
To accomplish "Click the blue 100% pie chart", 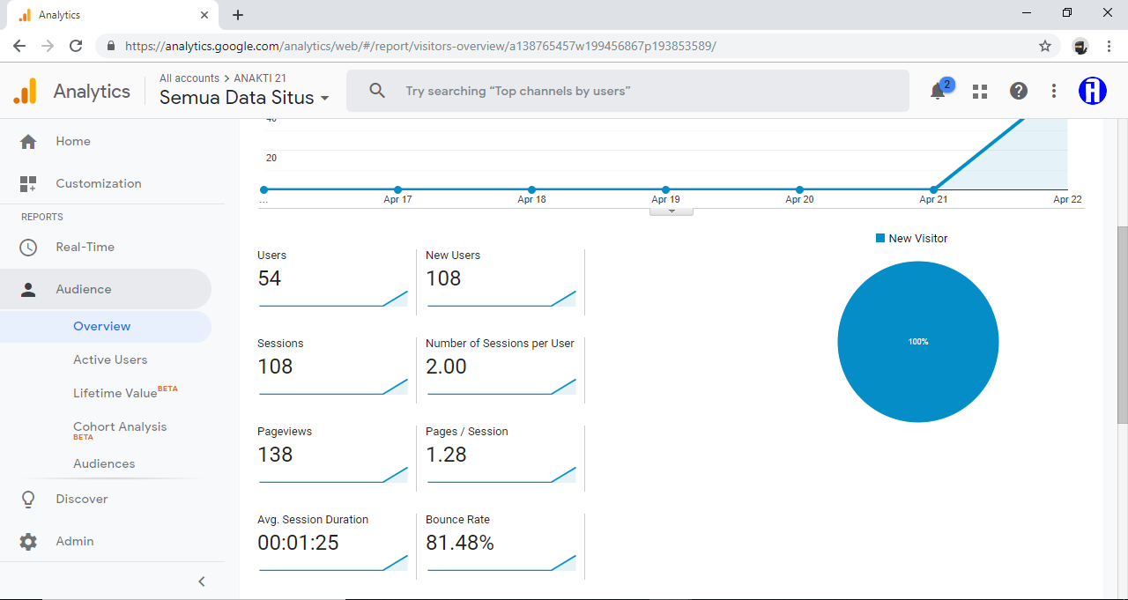I will click(x=918, y=342).
